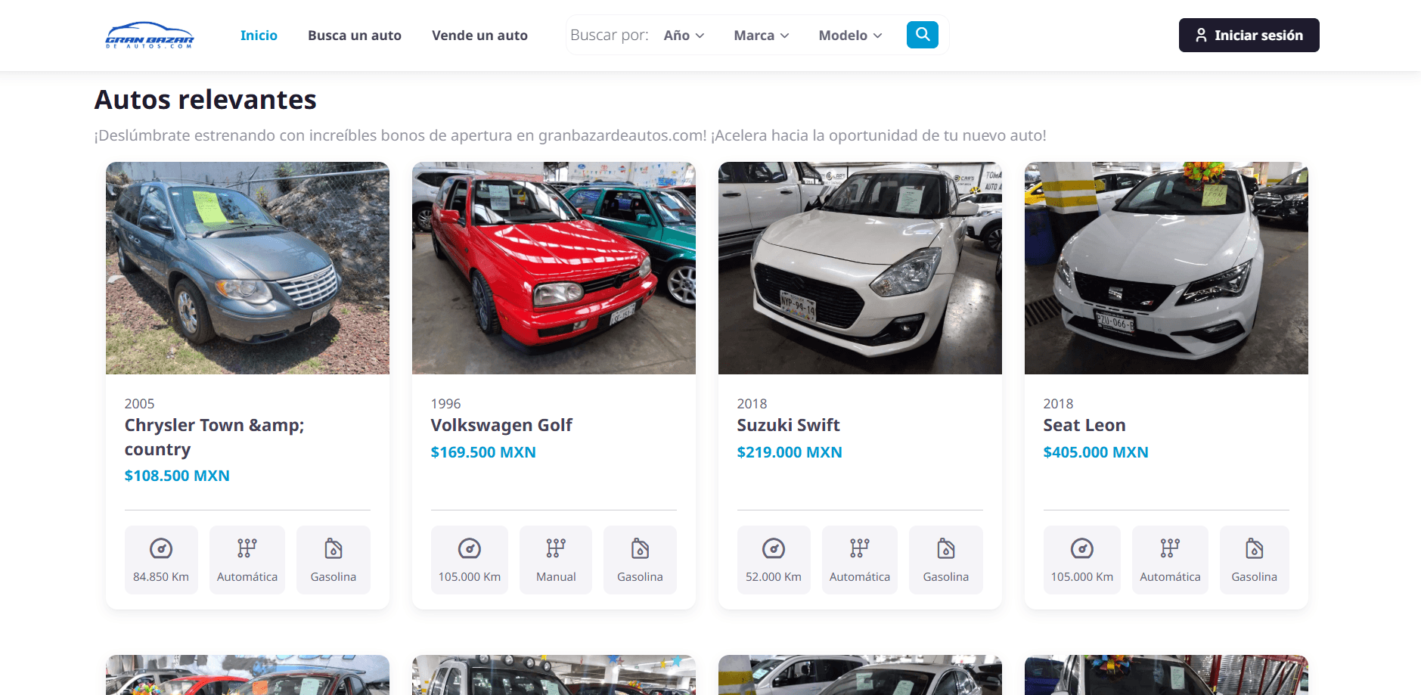Open the Año dropdown filter
Image resolution: width=1421 pixels, height=695 pixels.
click(684, 36)
